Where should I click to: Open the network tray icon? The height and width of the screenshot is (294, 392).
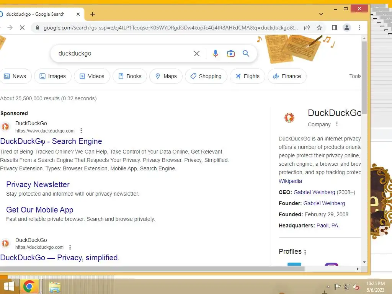347,286
